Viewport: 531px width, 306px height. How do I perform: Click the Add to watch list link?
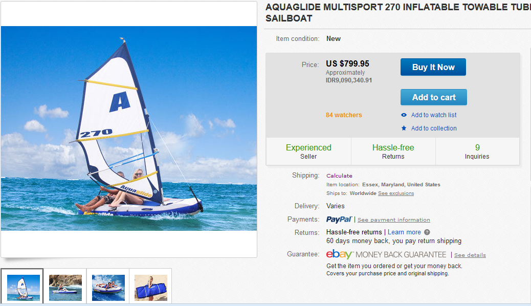[x=434, y=115]
